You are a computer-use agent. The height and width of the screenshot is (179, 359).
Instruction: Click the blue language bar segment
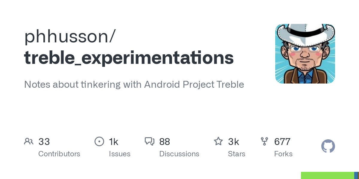point(356,175)
